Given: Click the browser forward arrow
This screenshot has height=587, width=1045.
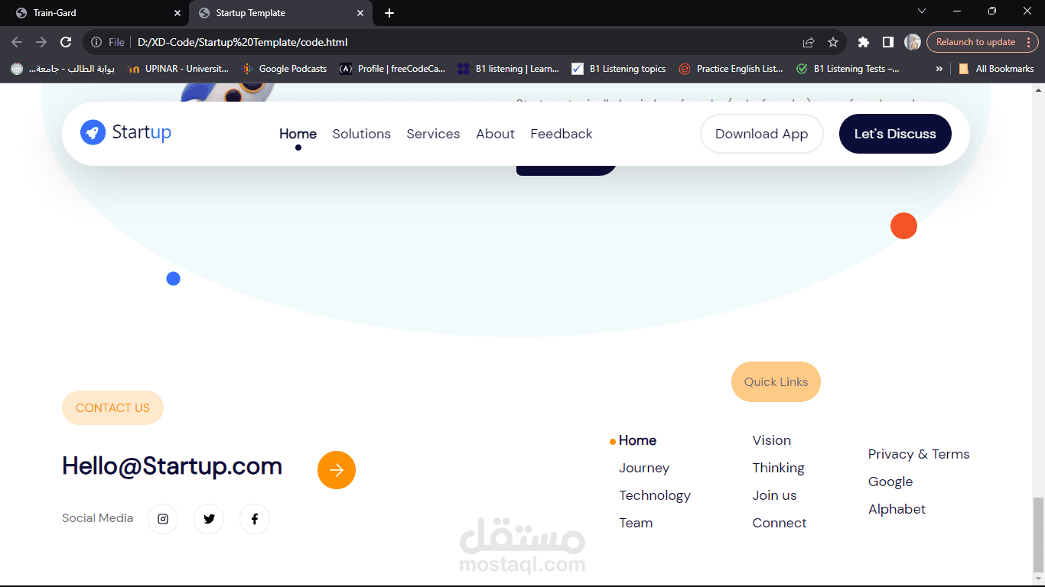Looking at the screenshot, I should tap(41, 42).
